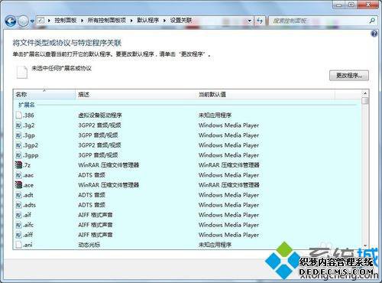Click the list scrollbar thumb

365,101
